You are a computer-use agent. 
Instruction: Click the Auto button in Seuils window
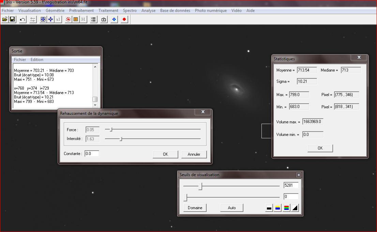point(232,208)
